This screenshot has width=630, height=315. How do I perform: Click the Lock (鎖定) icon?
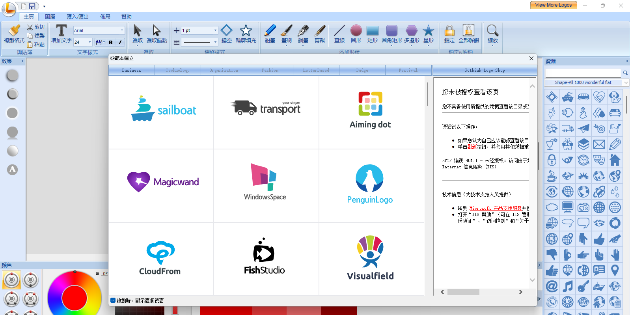pyautogui.click(x=449, y=34)
